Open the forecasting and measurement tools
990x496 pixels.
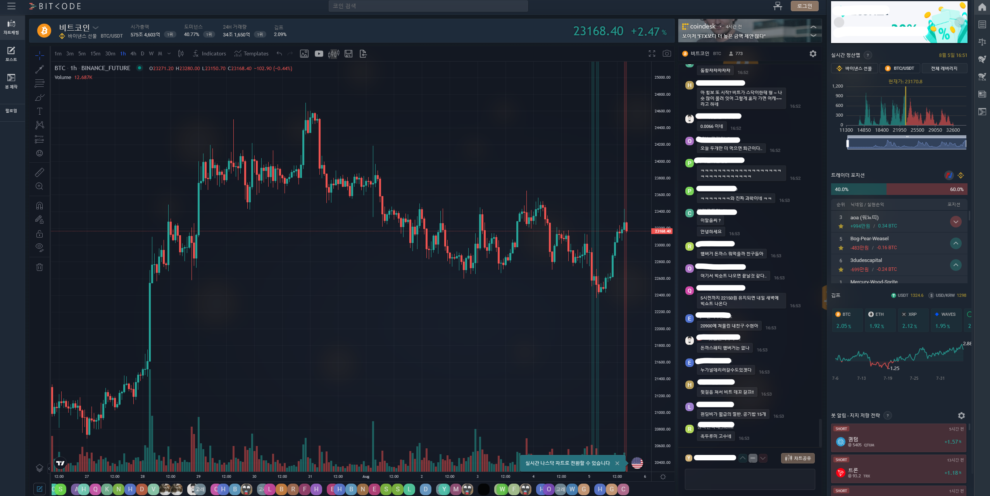coord(40,139)
